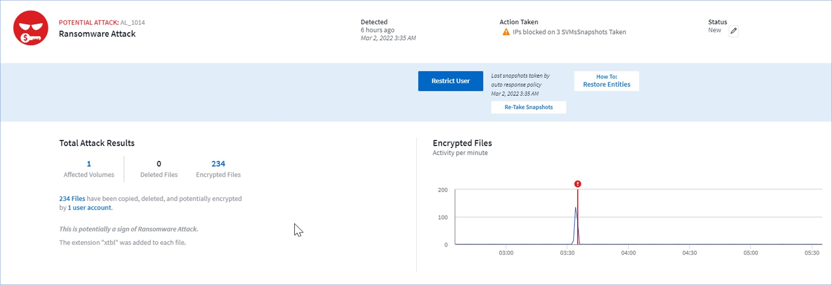
Task: Select the red alert marker on chart
Action: [x=577, y=184]
